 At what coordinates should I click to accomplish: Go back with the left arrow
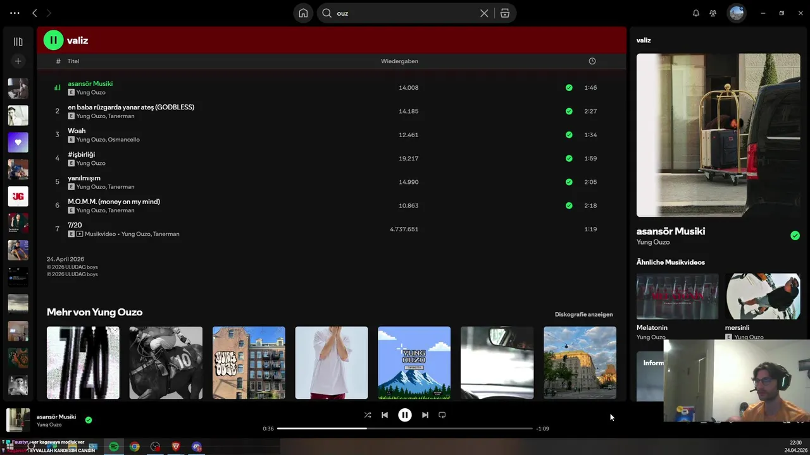point(35,13)
